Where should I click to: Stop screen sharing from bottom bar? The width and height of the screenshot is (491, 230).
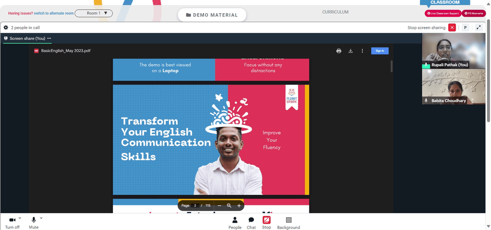point(267,223)
